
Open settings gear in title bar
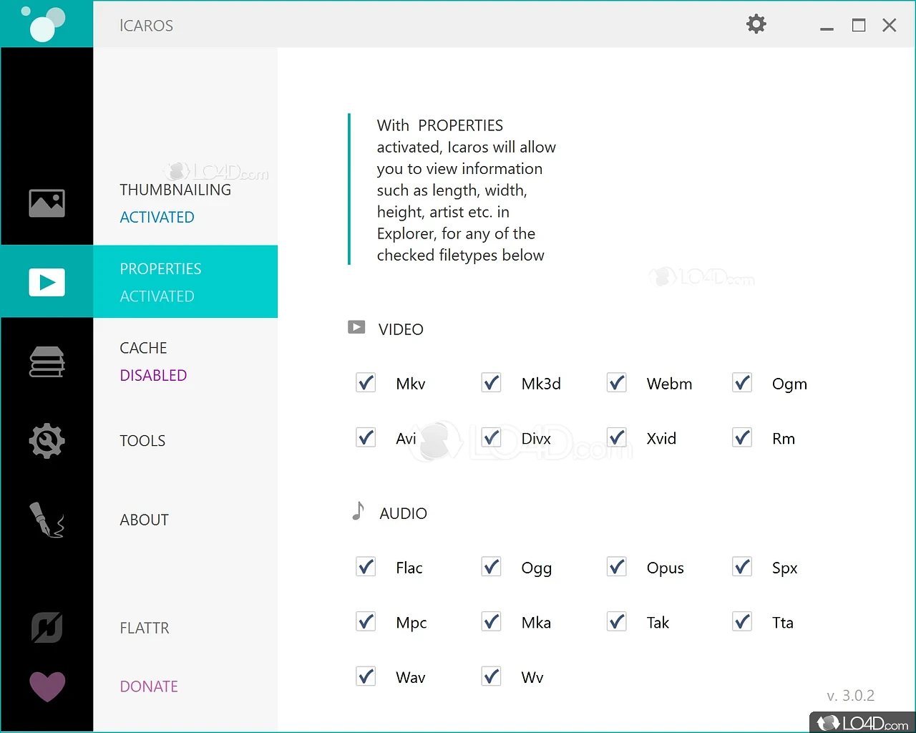tap(756, 24)
